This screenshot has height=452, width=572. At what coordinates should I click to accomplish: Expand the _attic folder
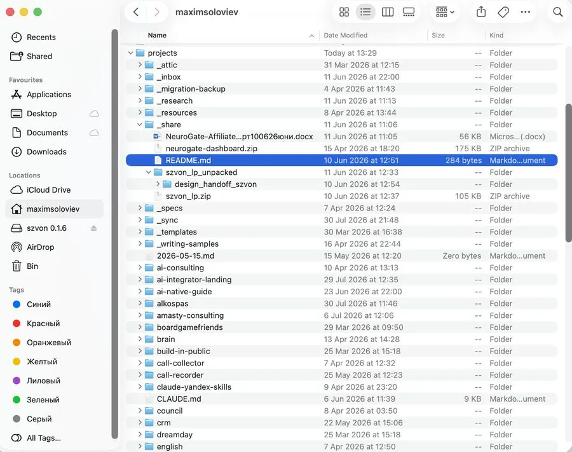pos(140,65)
